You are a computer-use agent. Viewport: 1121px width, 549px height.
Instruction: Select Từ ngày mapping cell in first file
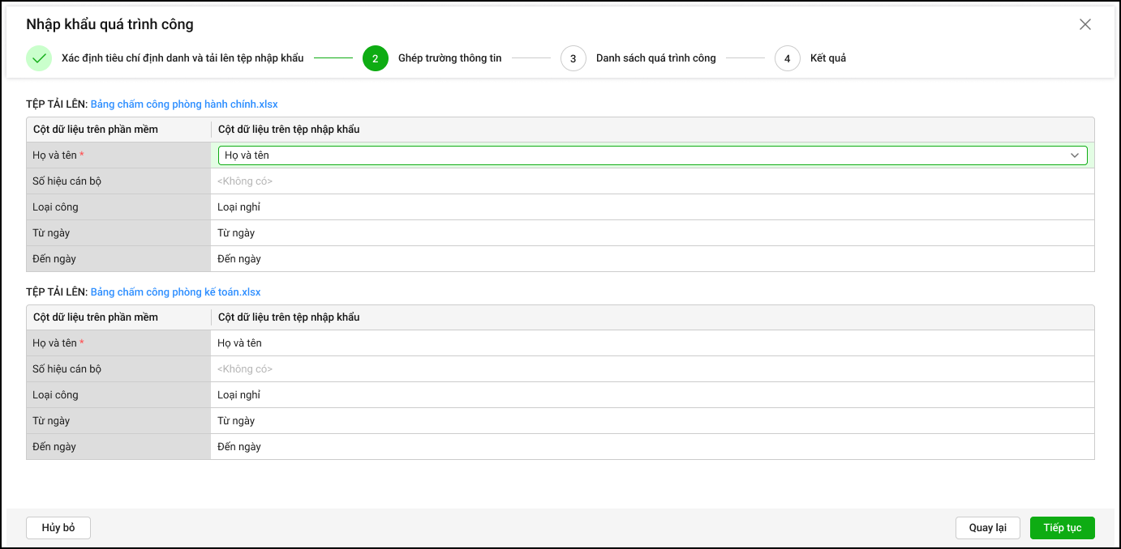click(652, 233)
